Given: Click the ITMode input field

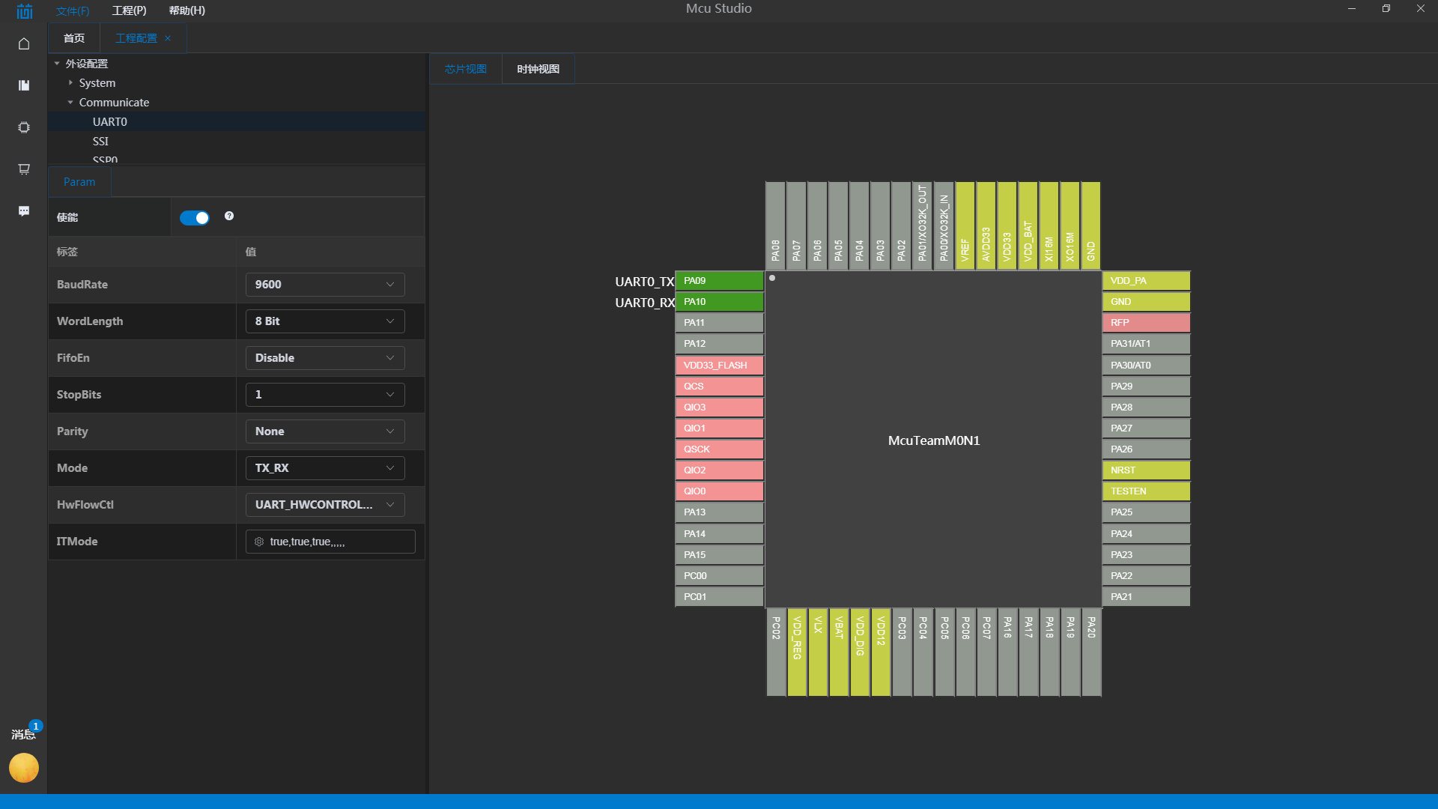Looking at the screenshot, I should [x=330, y=542].
